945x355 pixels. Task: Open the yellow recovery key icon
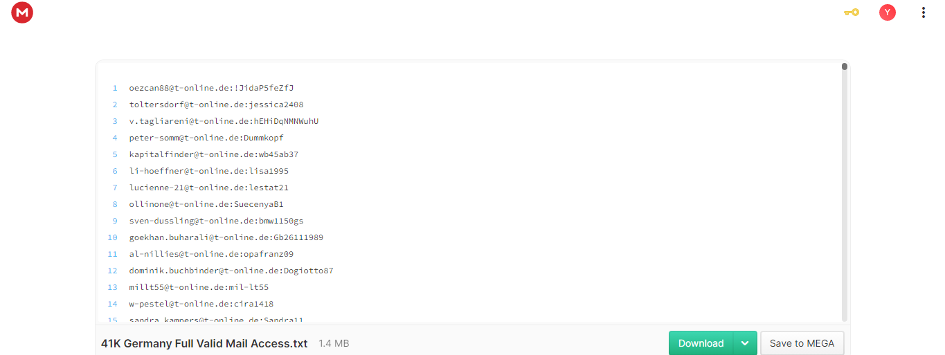point(852,12)
